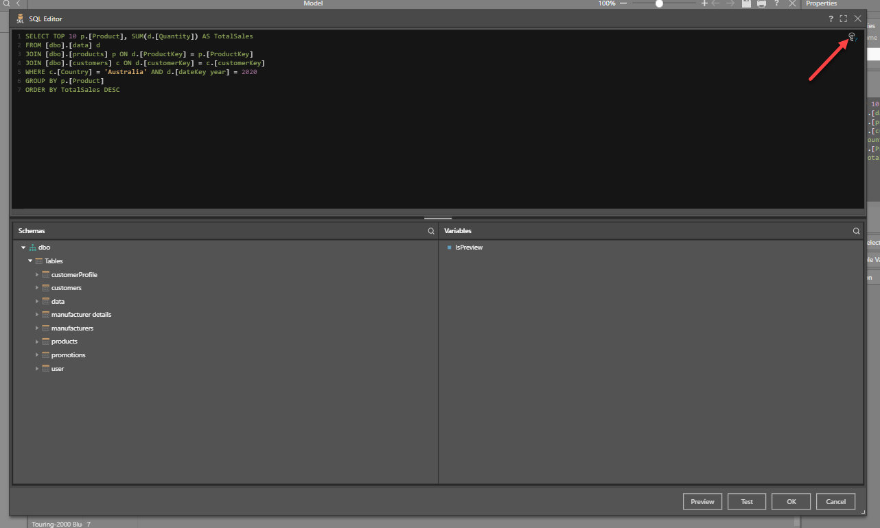Select the promotions table
Screen dimensions: 880x528
[x=68, y=355]
